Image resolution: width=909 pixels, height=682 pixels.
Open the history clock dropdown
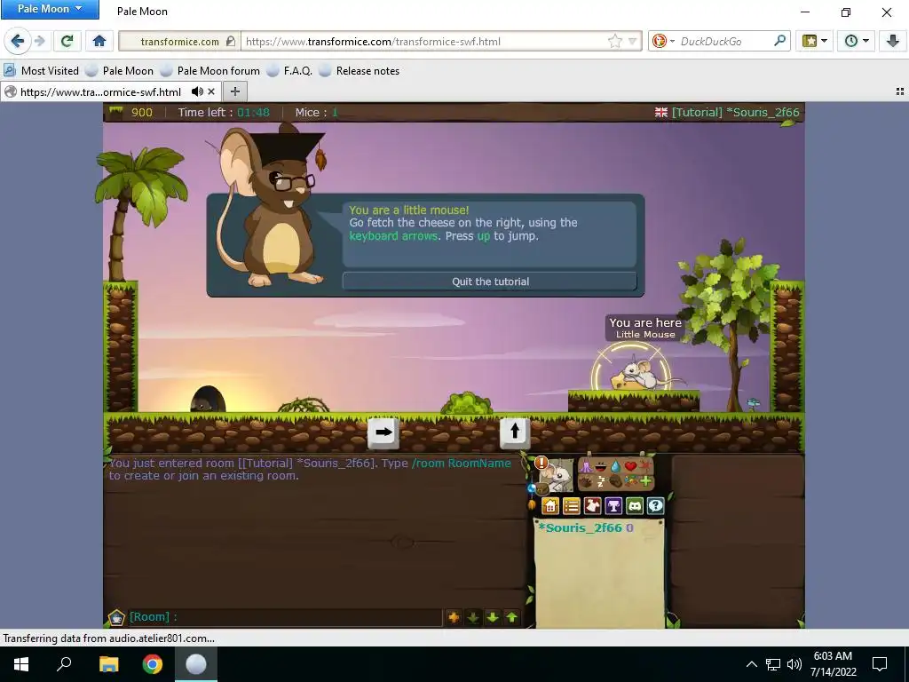click(x=857, y=41)
